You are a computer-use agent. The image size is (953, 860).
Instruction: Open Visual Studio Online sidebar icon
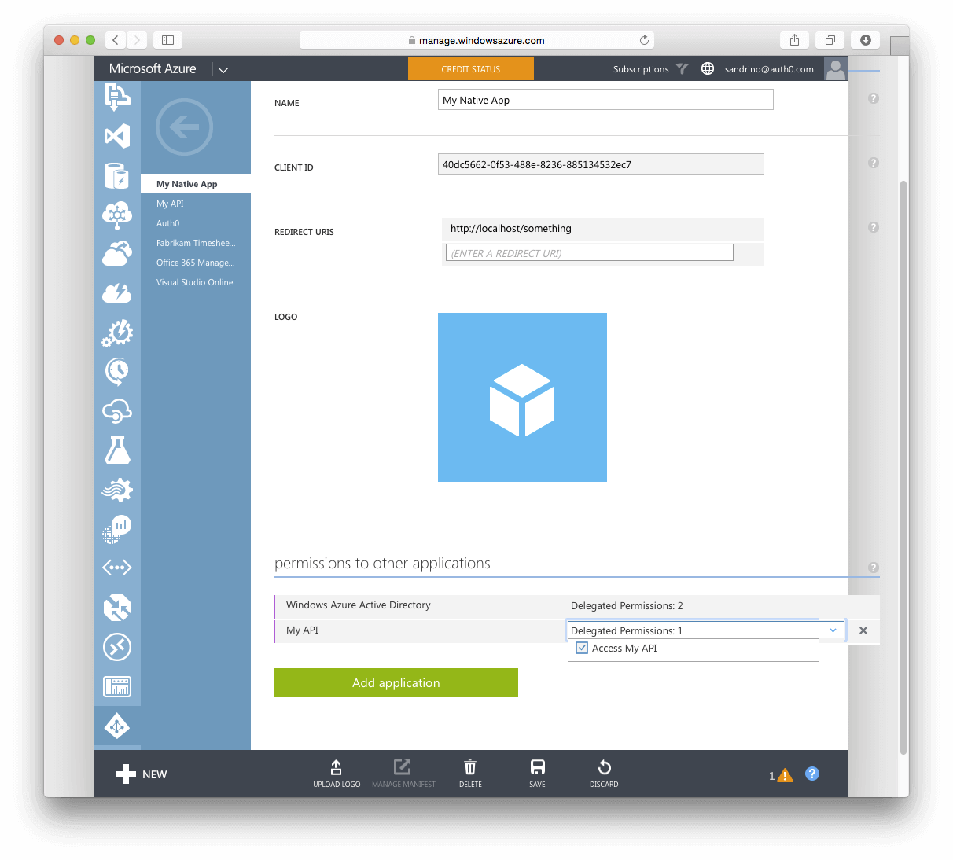tap(116, 137)
